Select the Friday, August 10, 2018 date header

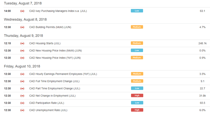pyautogui.click(x=22, y=66)
